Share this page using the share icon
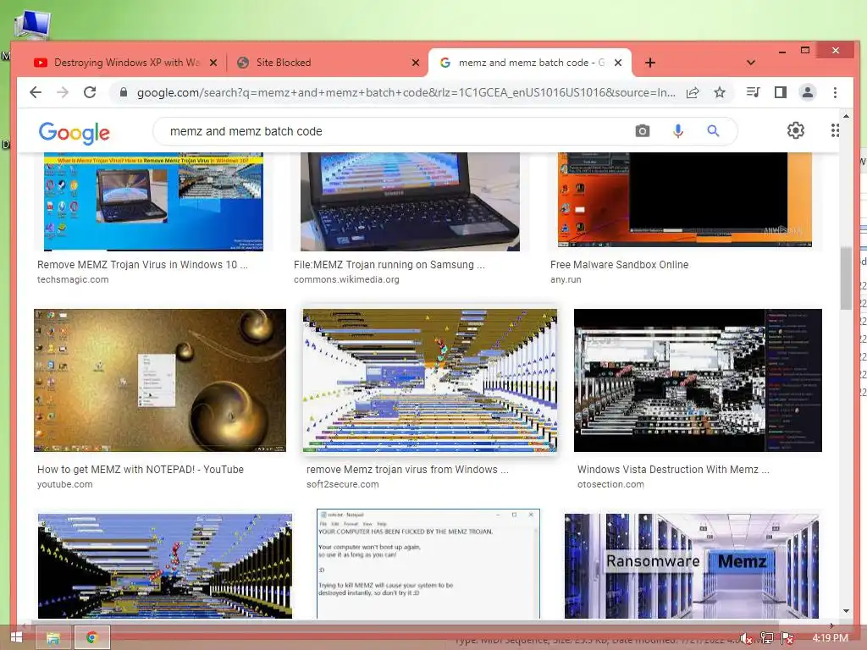This screenshot has width=867, height=650. 693,92
